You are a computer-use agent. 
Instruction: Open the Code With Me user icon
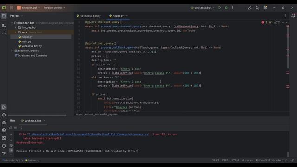point(250,8)
